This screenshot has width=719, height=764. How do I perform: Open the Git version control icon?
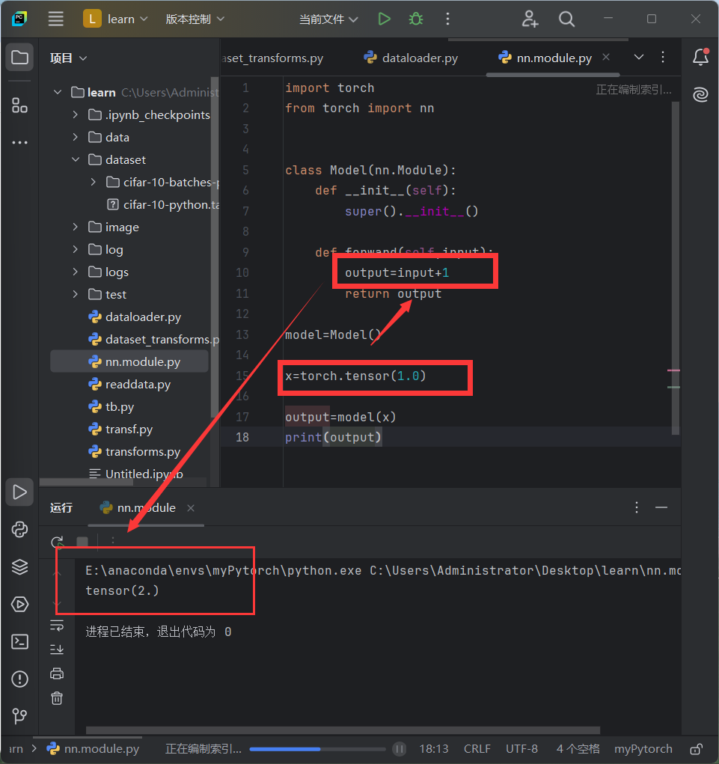click(x=19, y=716)
